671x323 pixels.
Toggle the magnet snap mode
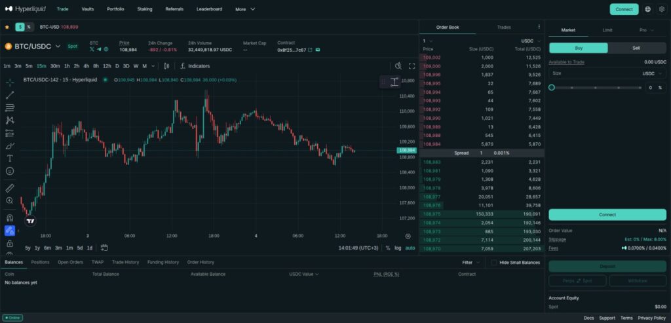coord(10,218)
